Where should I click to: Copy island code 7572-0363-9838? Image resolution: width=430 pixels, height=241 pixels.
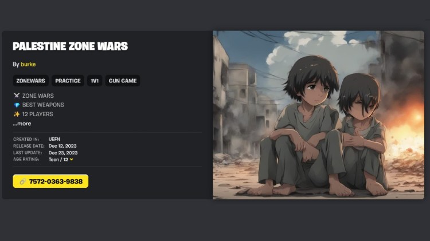point(50,181)
